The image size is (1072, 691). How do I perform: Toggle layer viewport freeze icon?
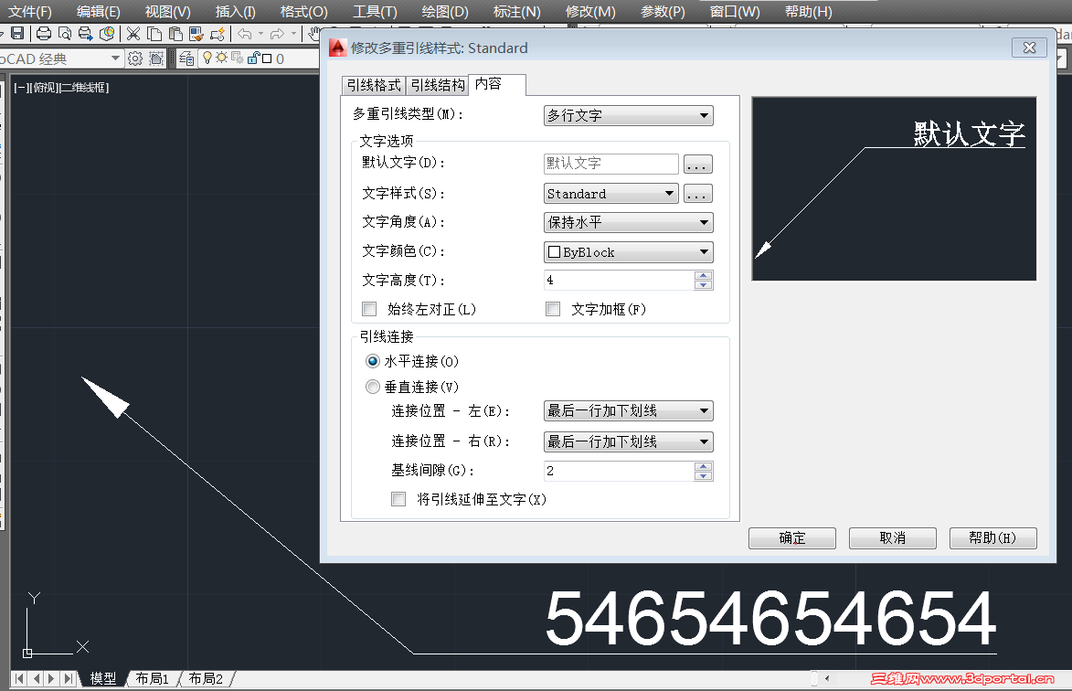238,58
